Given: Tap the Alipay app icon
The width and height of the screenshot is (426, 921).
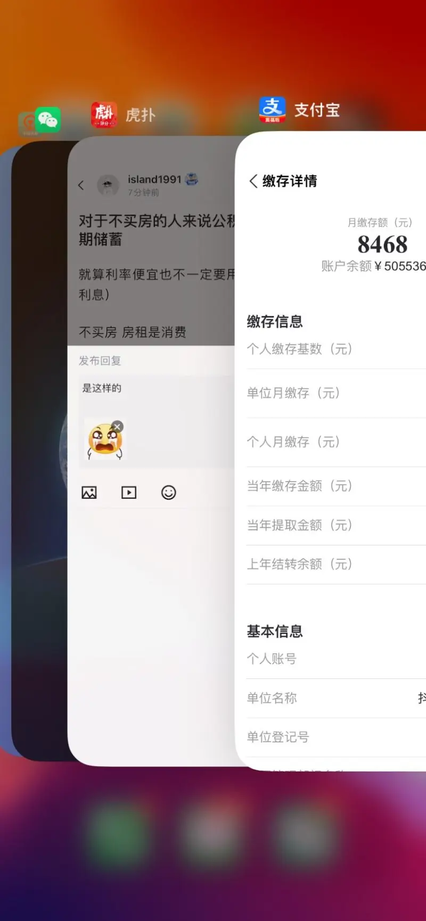Looking at the screenshot, I should [272, 110].
